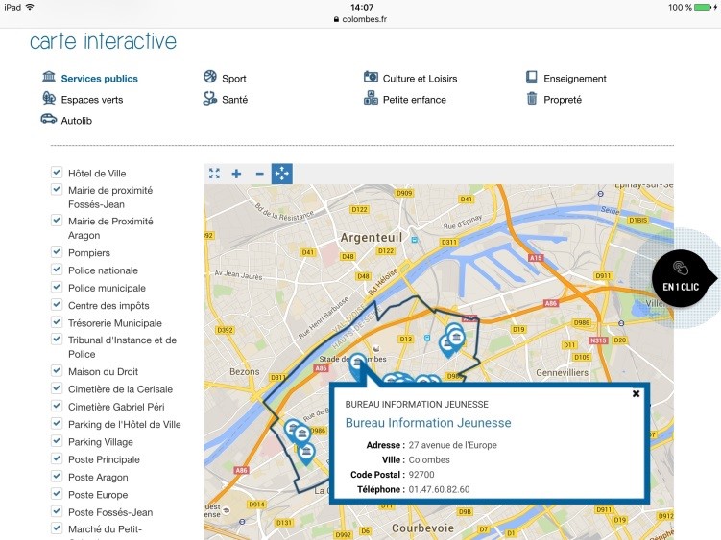Toggle the Poste Principale checkbox
The width and height of the screenshot is (721, 540).
[57, 458]
